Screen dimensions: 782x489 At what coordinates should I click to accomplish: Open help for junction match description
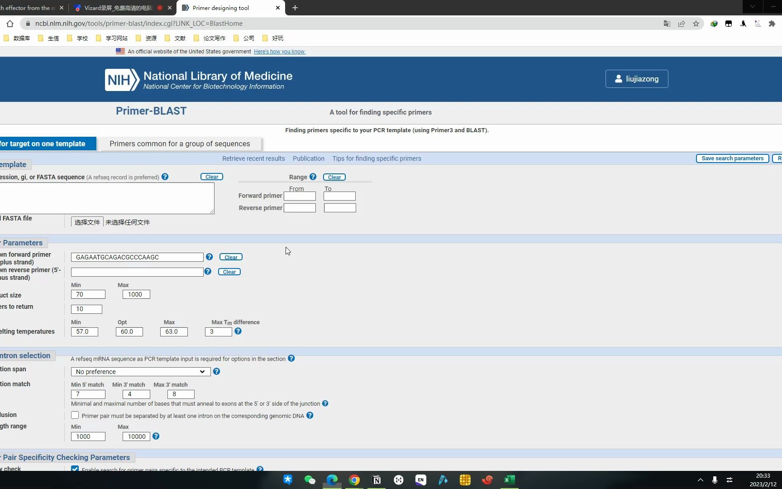pos(325,403)
